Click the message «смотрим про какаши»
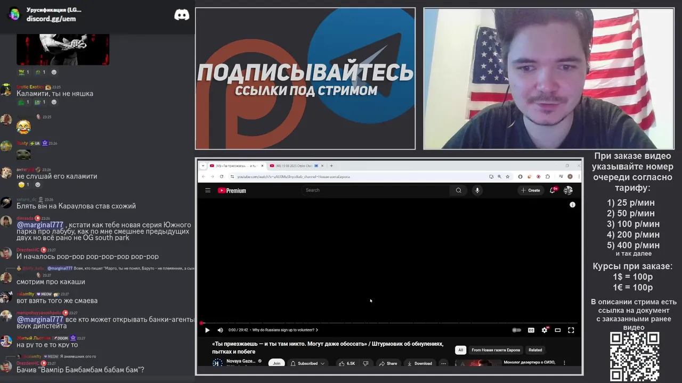Screen dimensions: 682x383 (51, 282)
